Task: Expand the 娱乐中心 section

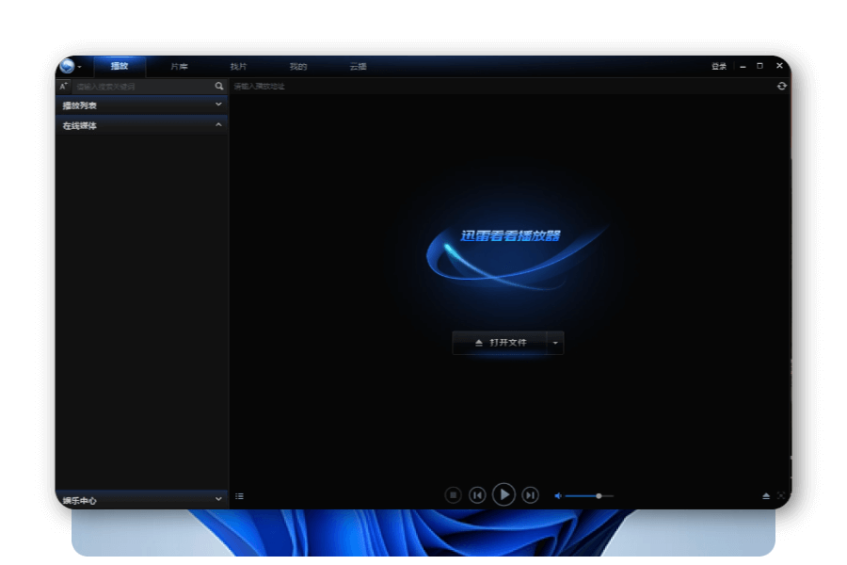Action: tap(142, 500)
